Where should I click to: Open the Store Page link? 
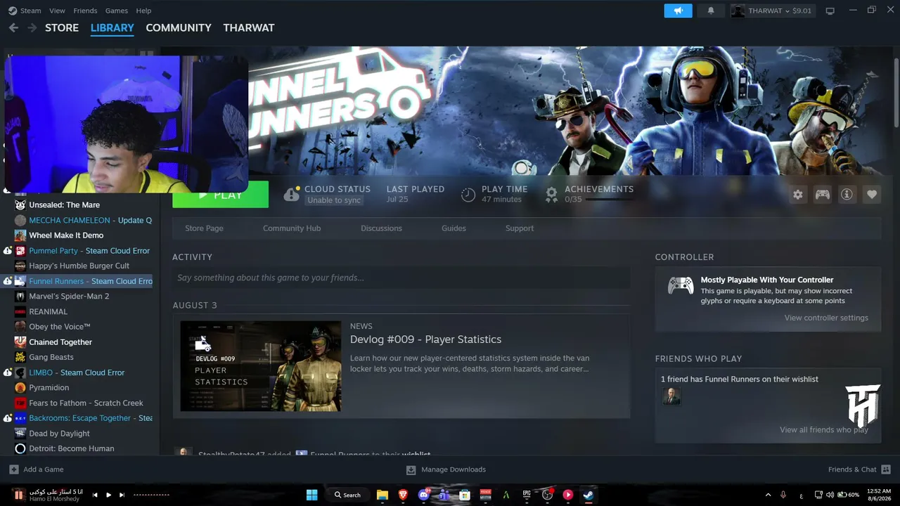[x=204, y=228]
